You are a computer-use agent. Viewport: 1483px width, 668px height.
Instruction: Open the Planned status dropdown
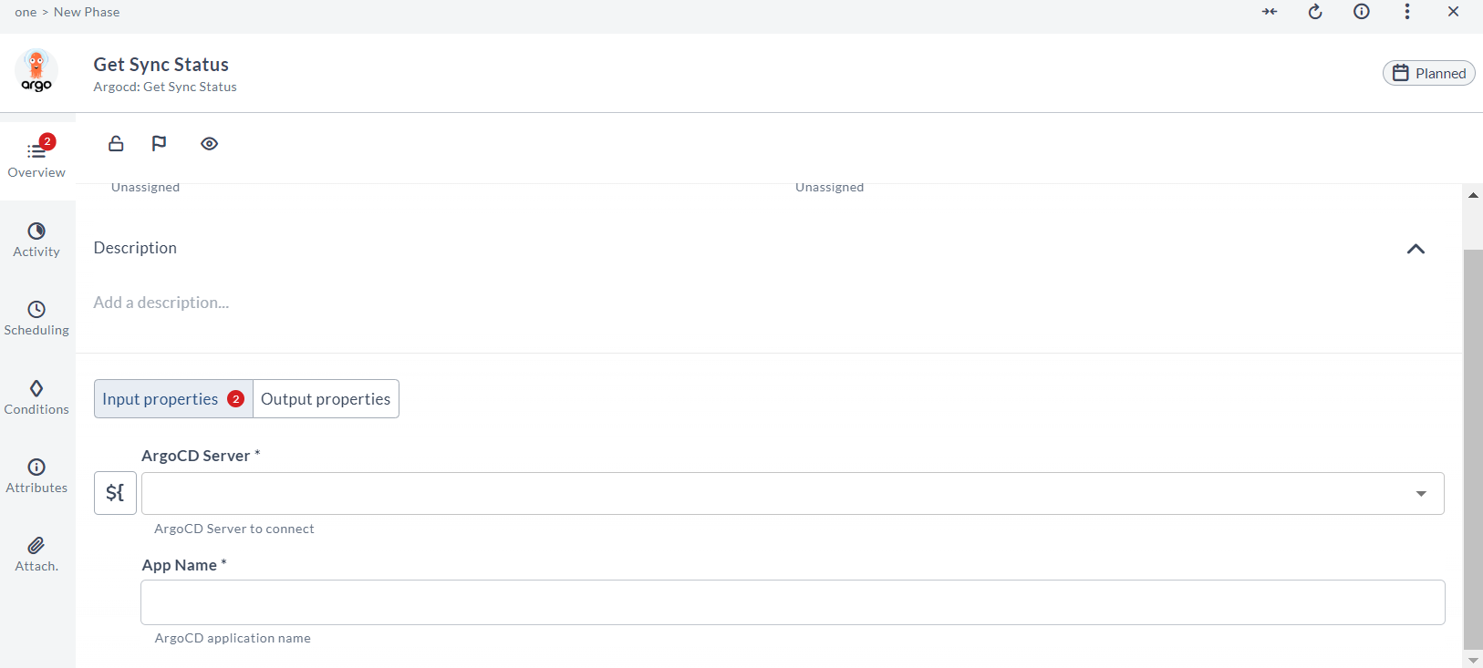tap(1428, 74)
